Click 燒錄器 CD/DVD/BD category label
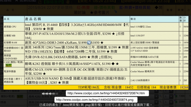Viewport: 191px width, 107px height. (10, 57)
